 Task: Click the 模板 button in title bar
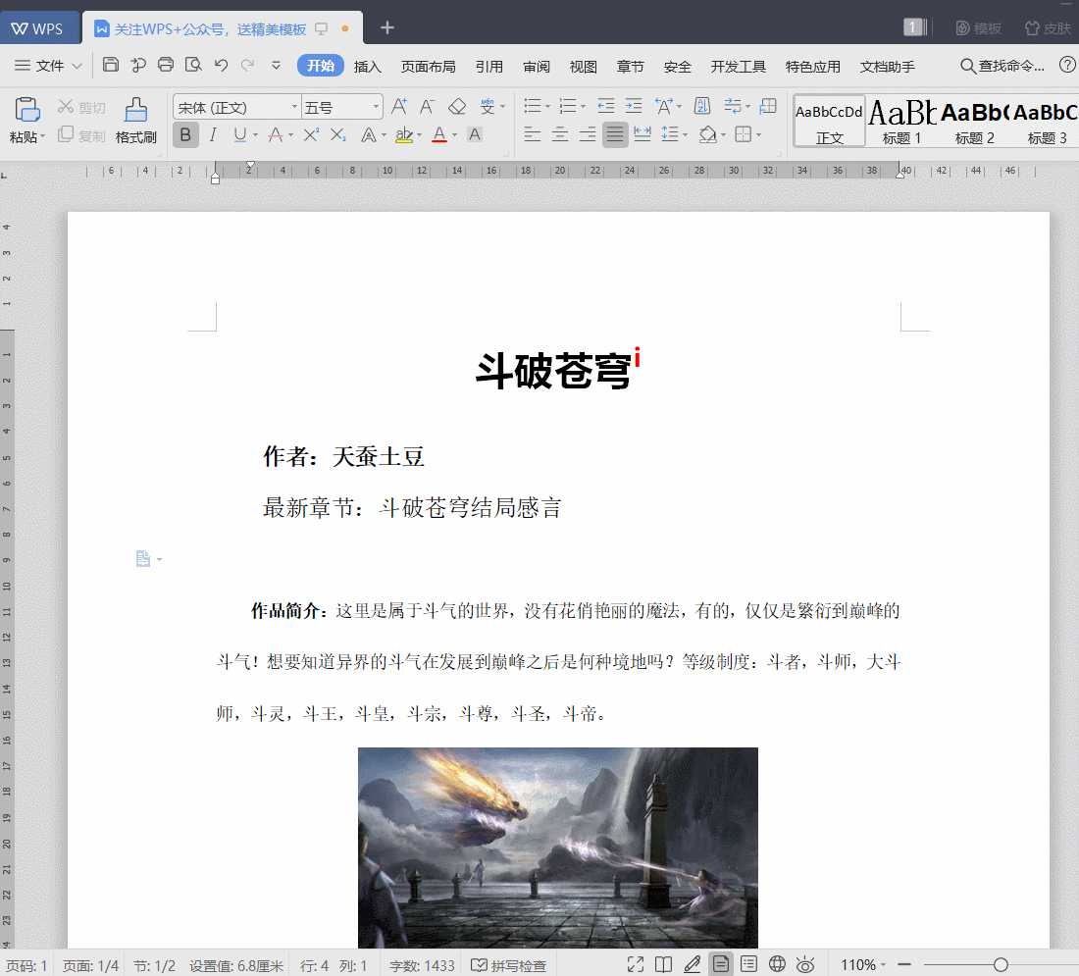click(x=979, y=28)
